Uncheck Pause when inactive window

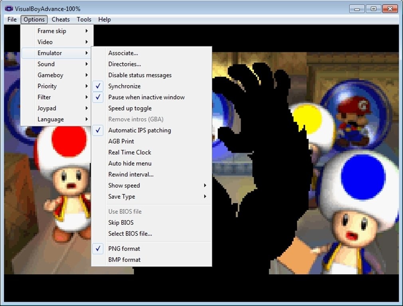[152, 97]
